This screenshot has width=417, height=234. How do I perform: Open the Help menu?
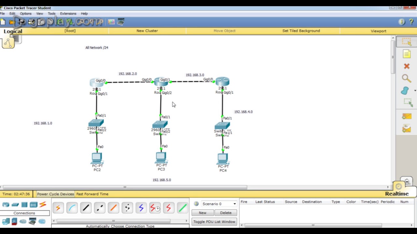(x=84, y=14)
